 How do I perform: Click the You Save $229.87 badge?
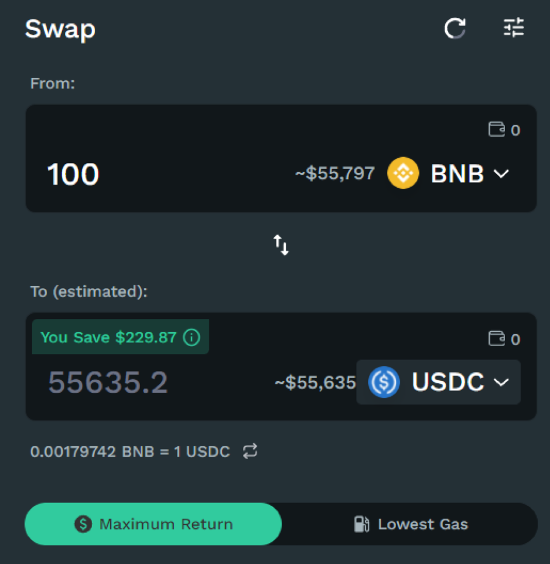coord(108,337)
